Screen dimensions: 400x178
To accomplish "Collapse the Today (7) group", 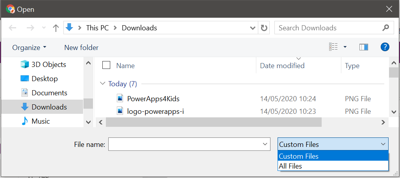I will click(x=103, y=83).
